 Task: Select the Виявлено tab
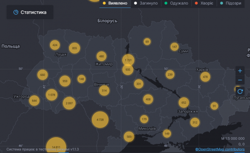coord(115,3)
